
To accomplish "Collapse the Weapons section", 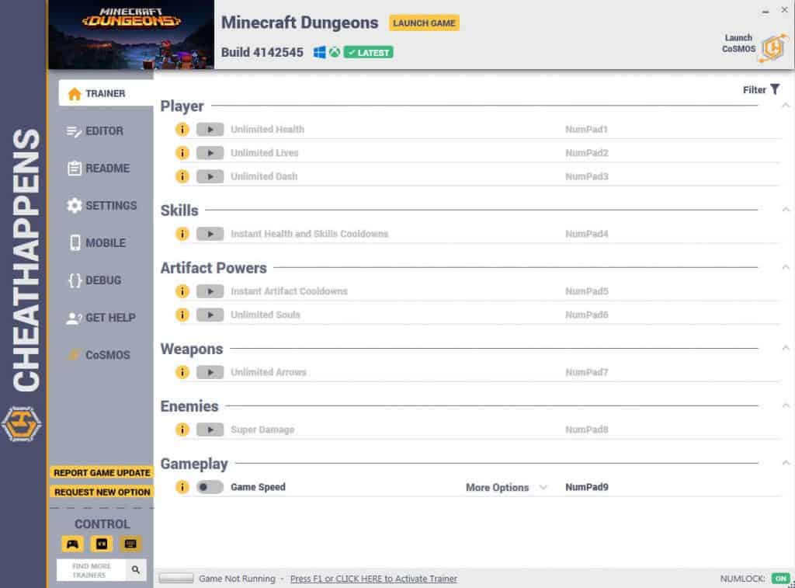I will [x=783, y=346].
